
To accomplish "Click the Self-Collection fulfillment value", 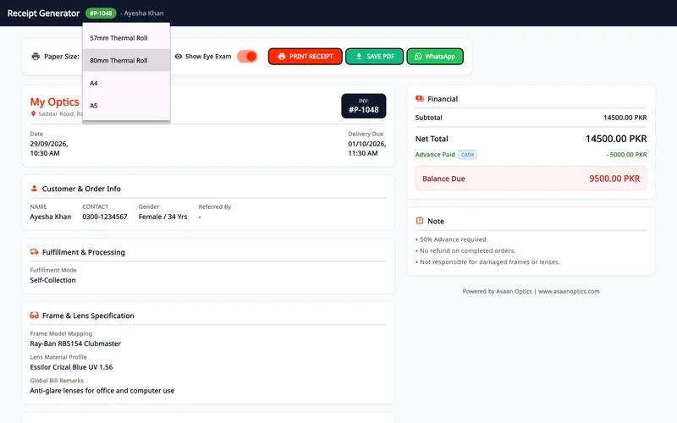I will [52, 280].
